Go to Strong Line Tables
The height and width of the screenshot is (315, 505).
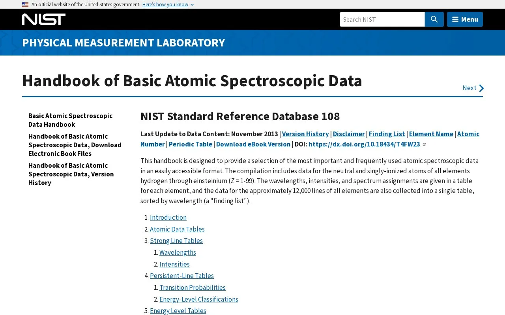point(176,241)
